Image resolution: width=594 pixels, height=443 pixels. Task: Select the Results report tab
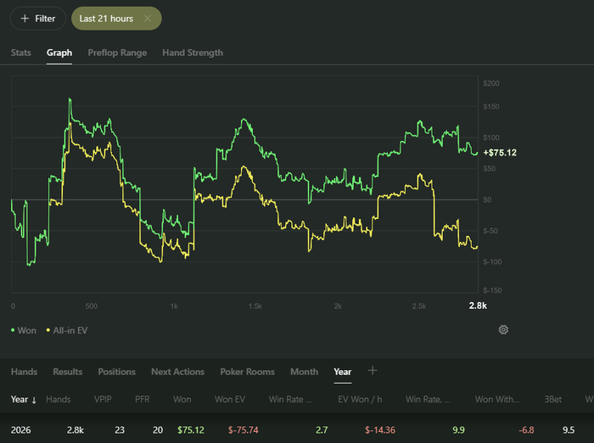pos(67,372)
